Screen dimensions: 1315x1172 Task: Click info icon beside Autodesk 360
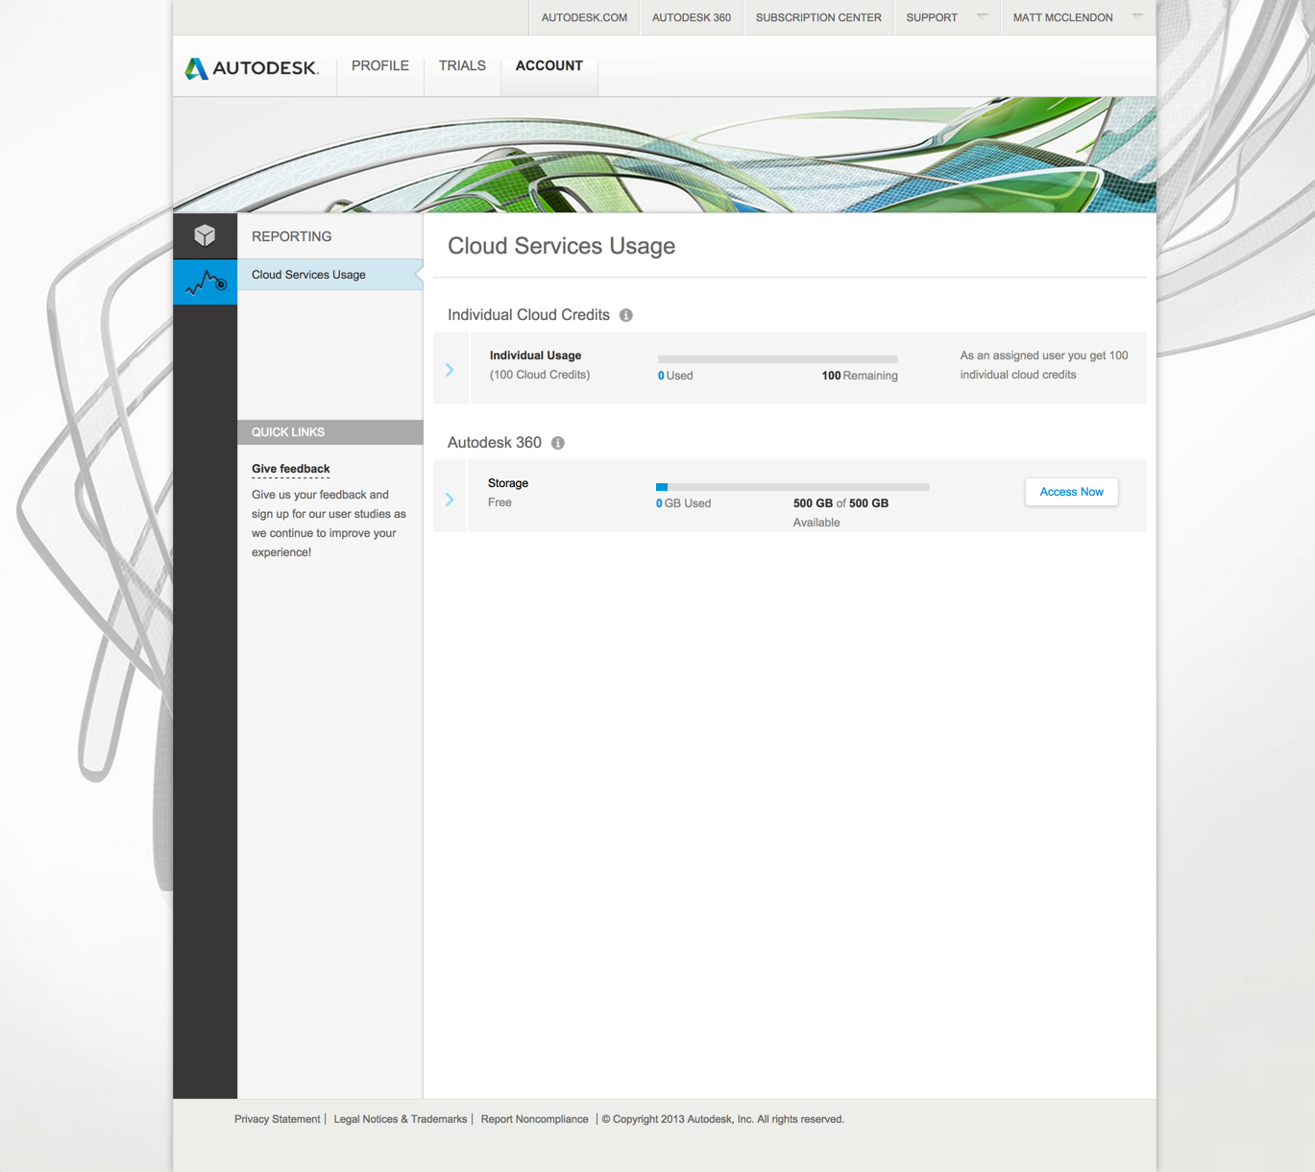(558, 443)
